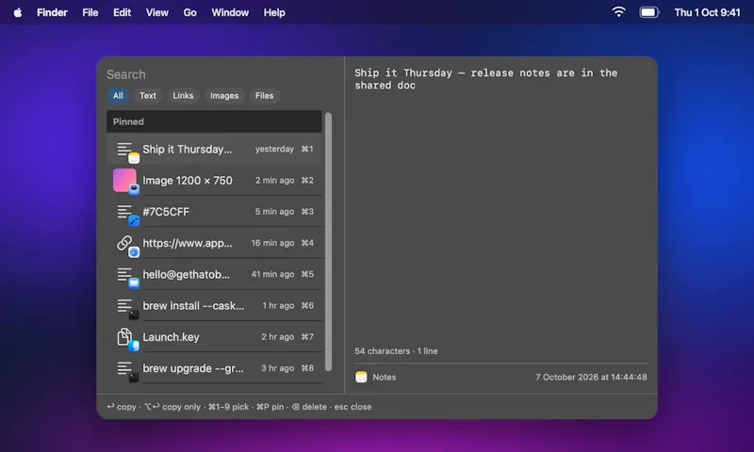
Task: Select the Image 1200 × 750 clip
Action: pos(214,181)
